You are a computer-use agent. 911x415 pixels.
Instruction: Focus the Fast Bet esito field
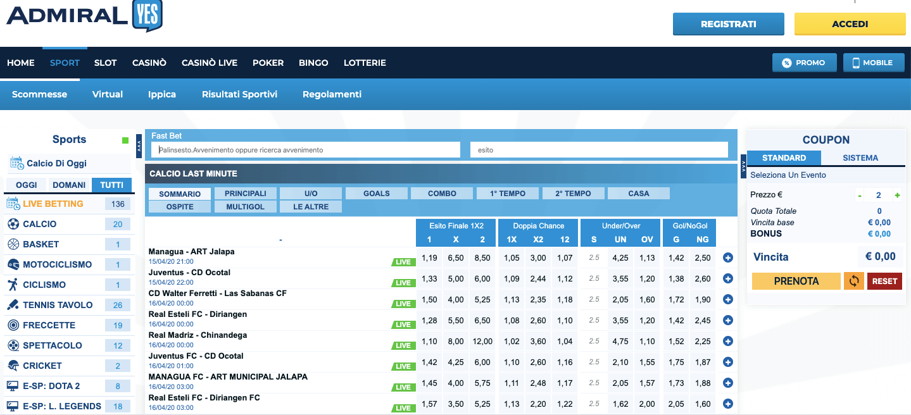[x=599, y=150]
